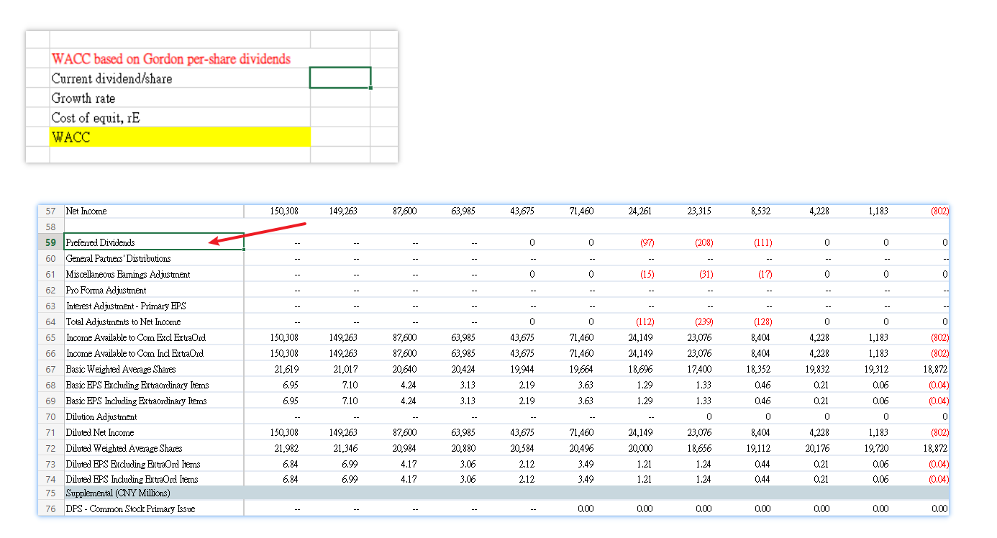Select the 'Miscellaneous Earnings Adjustment' label
Viewport: 997px width, 538px height.
pyautogui.click(x=128, y=274)
